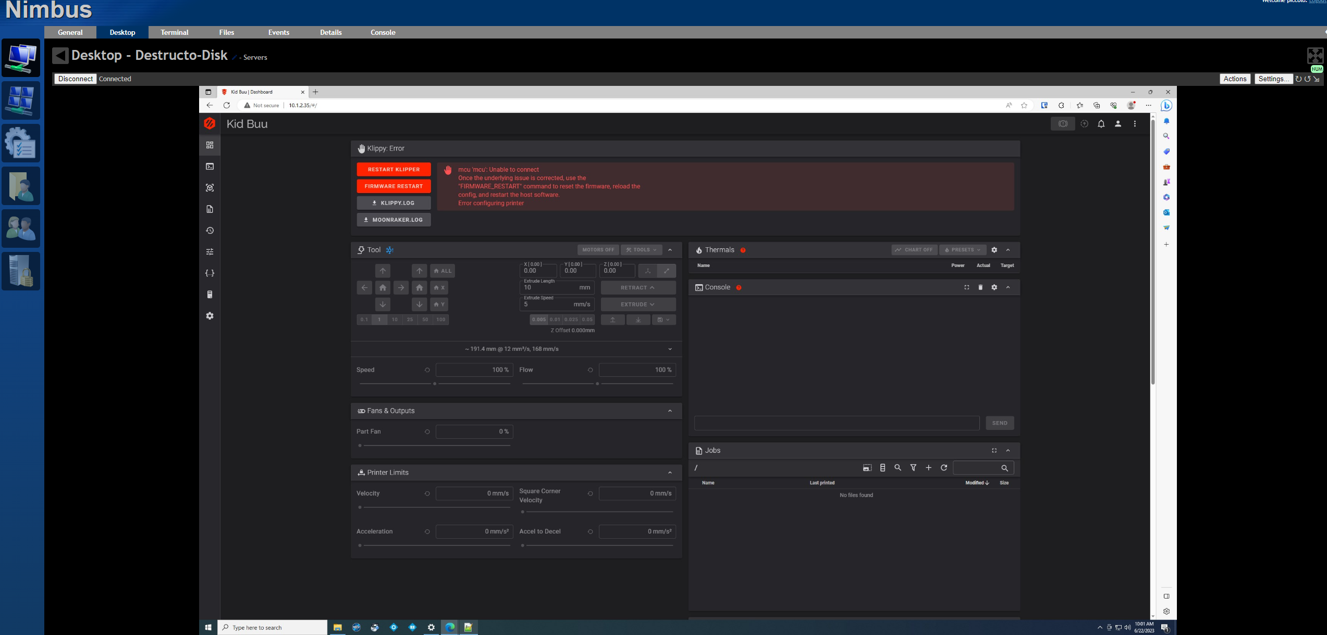Viewport: 1327px width, 635px height.
Task: Open the print History from the sidebar
Action: click(x=210, y=231)
